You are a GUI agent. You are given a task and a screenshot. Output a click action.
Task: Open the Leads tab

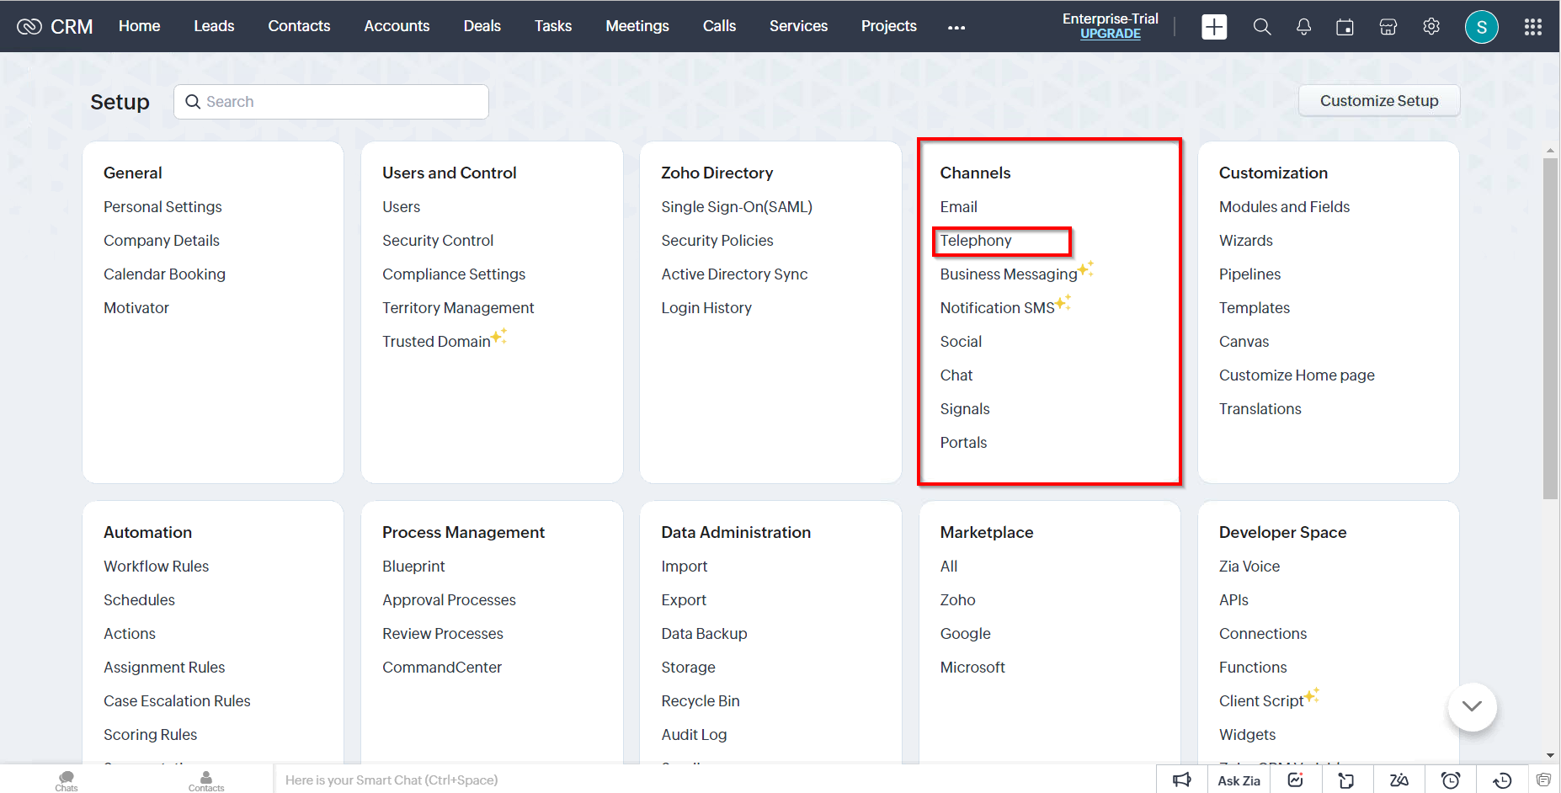[214, 26]
